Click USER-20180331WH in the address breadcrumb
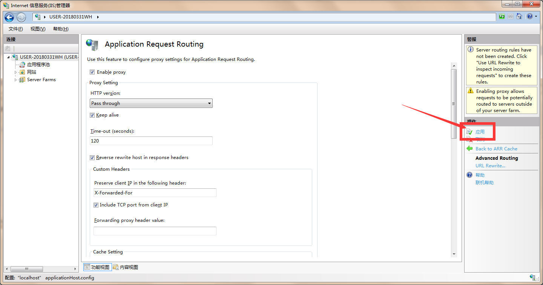This screenshot has height=285, width=543. pyautogui.click(x=71, y=17)
